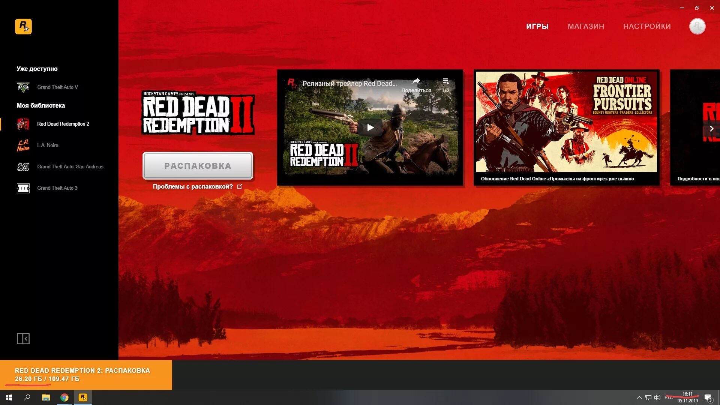The width and height of the screenshot is (720, 405).
Task: Show hidden system tray icons
Action: pos(639,397)
